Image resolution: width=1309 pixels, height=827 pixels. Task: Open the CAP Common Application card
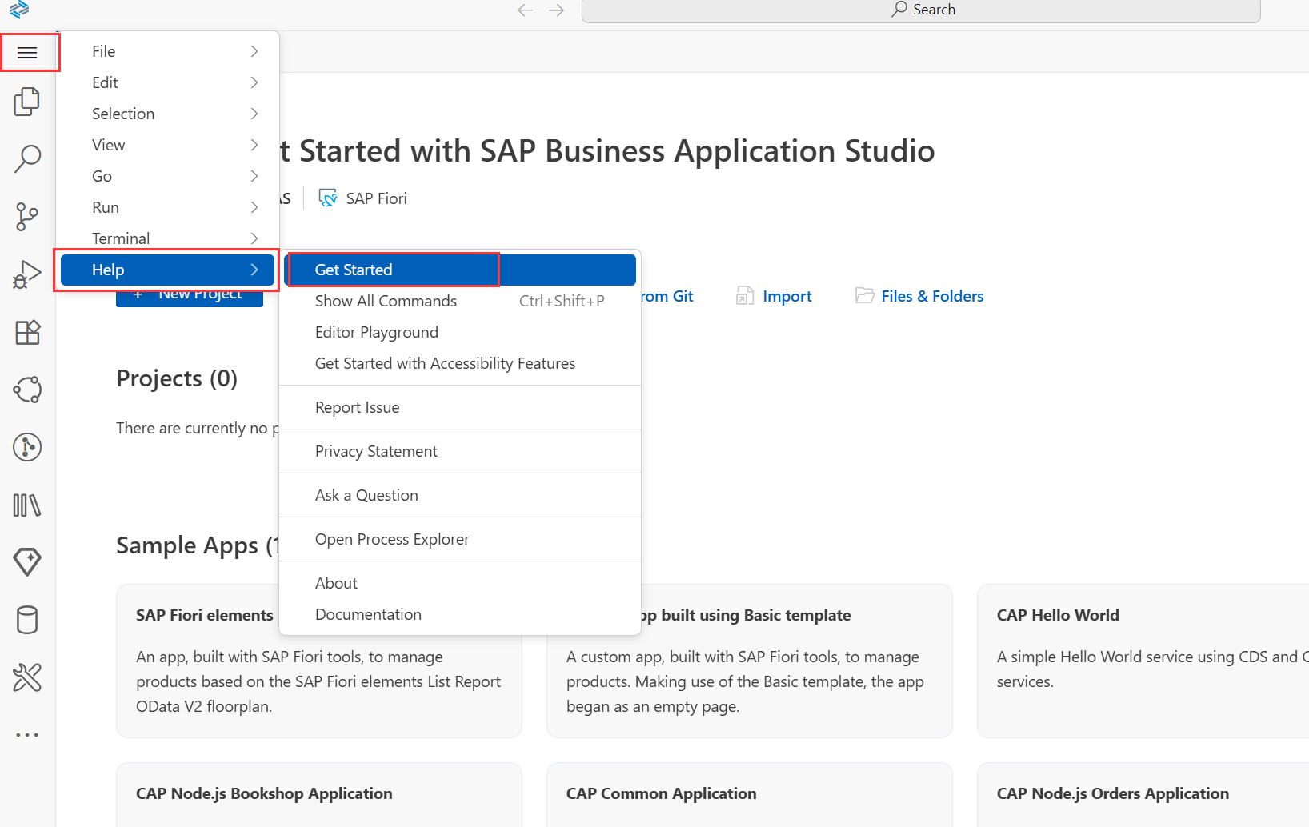pyautogui.click(x=749, y=794)
